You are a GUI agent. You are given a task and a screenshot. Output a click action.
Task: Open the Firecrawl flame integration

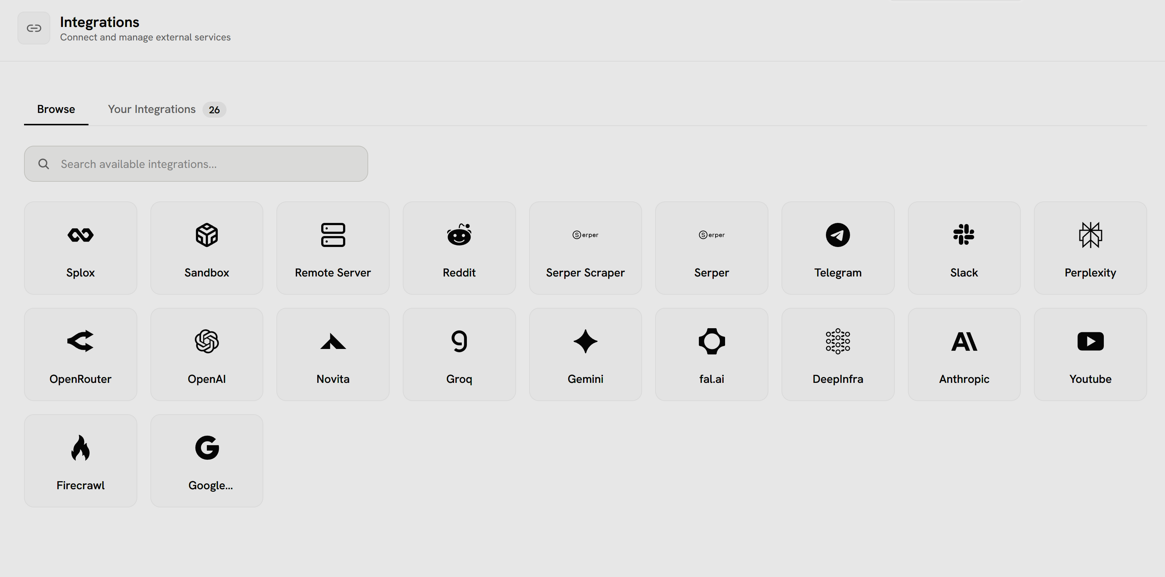80,460
